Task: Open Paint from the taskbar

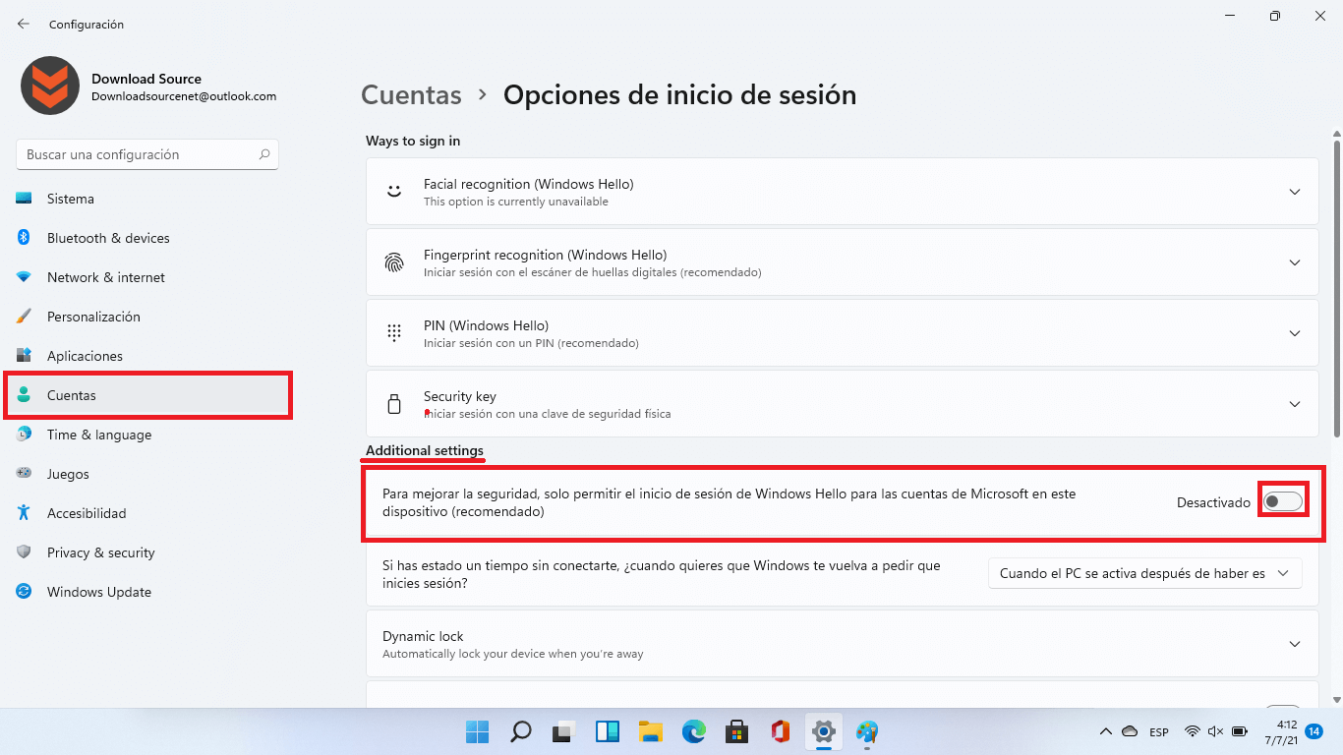Action: 867,731
